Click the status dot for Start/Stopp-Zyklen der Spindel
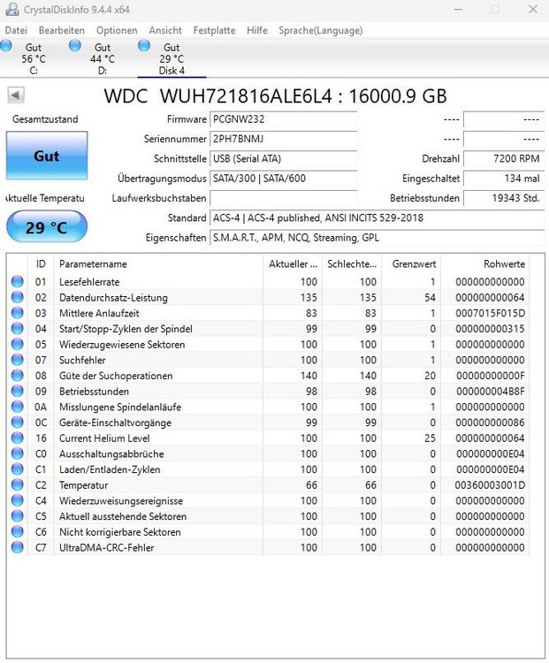The height and width of the screenshot is (663, 549). tap(18, 329)
